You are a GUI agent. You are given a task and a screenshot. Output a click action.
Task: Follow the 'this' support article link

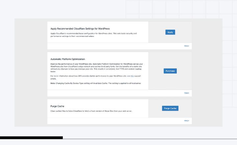132,76
